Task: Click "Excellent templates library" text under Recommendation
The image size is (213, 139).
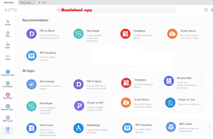Action: click(x=143, y=37)
